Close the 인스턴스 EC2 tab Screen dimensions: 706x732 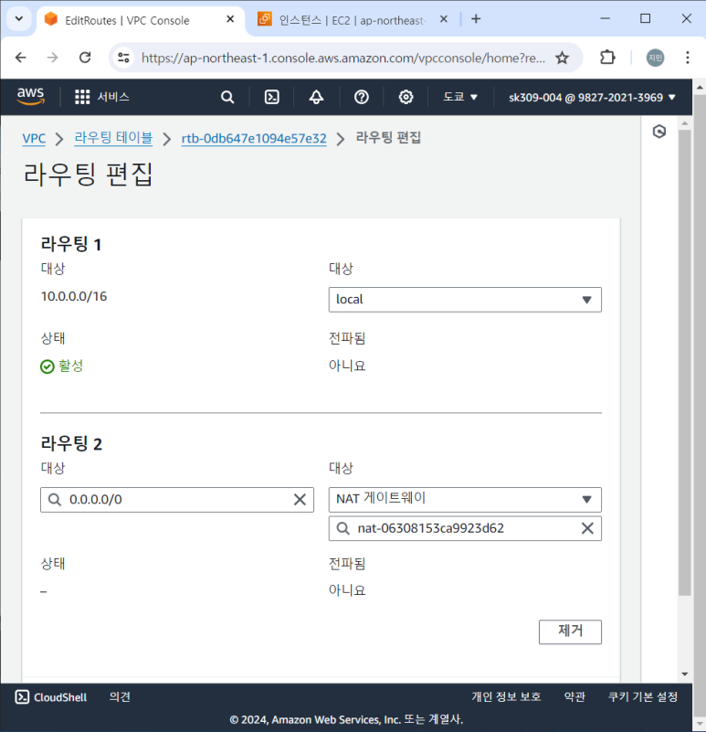tap(444, 19)
